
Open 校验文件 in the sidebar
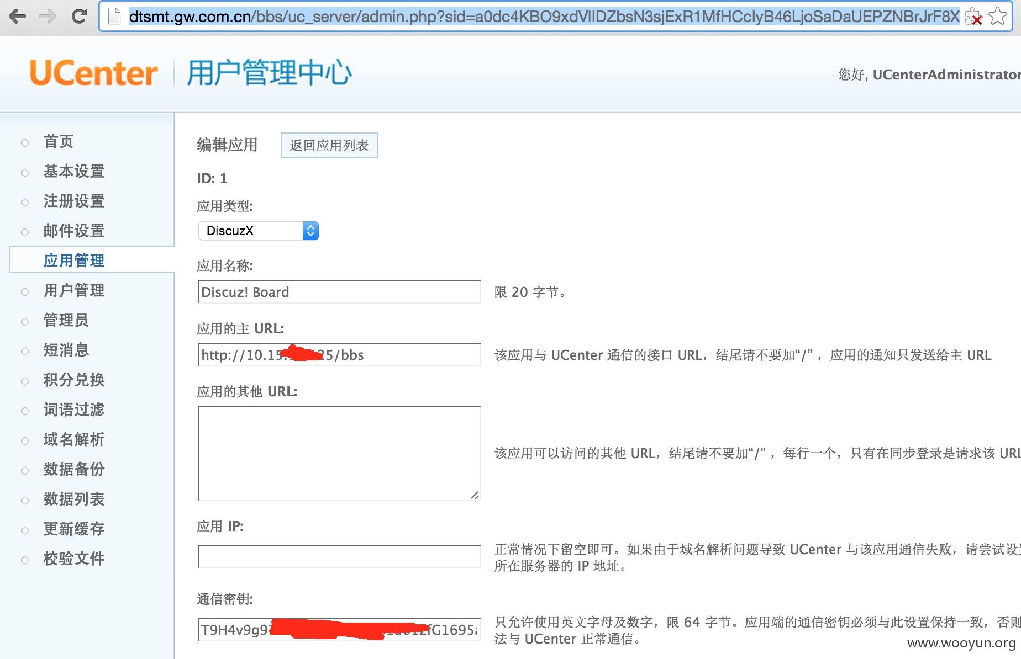[74, 559]
